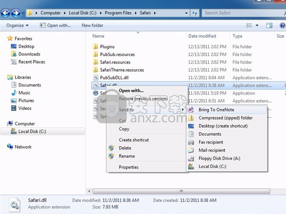Image resolution: width=286 pixels, height=214 pixels.
Task: Click the Documents icon in Send to submenu
Action: pos(191,134)
